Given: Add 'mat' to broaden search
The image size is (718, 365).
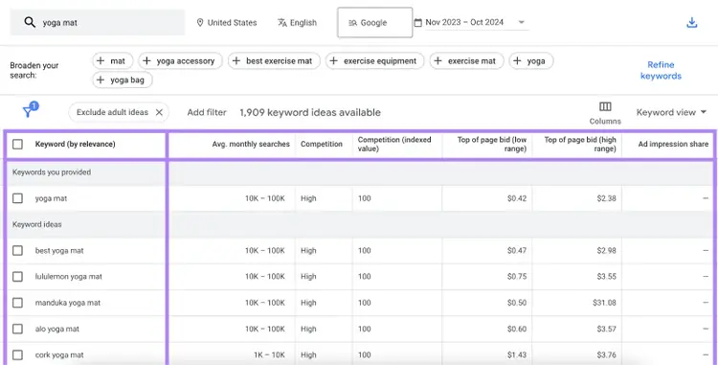Looking at the screenshot, I should (x=113, y=61).
